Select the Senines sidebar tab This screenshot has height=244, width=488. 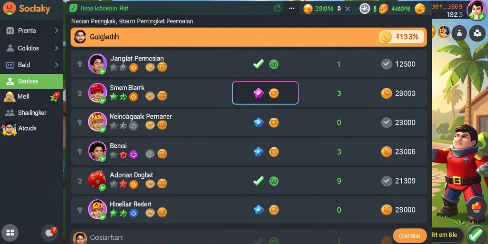pos(31,81)
